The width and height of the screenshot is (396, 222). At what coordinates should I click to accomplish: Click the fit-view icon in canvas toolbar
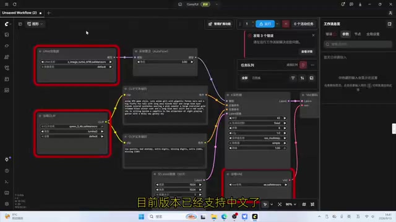coord(280,204)
